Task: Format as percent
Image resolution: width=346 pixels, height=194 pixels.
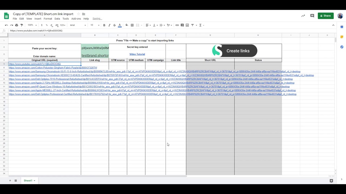Action: point(46,25)
